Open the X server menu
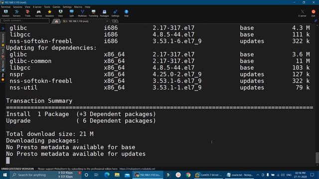319x179 pixels. click(x=37, y=7)
